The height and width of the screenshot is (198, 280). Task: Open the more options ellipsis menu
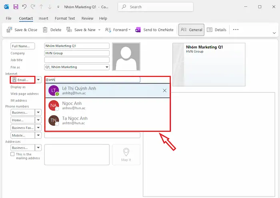tap(236, 30)
